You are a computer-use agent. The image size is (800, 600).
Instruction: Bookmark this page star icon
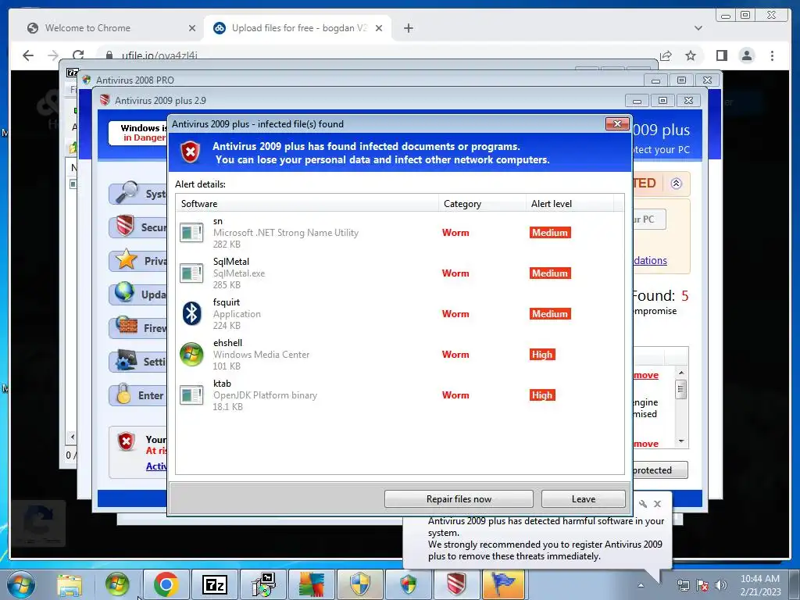tap(691, 55)
